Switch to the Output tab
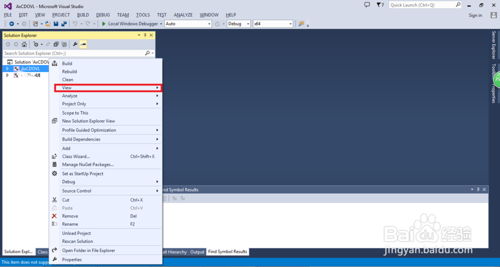The image size is (500, 267). 197,251
